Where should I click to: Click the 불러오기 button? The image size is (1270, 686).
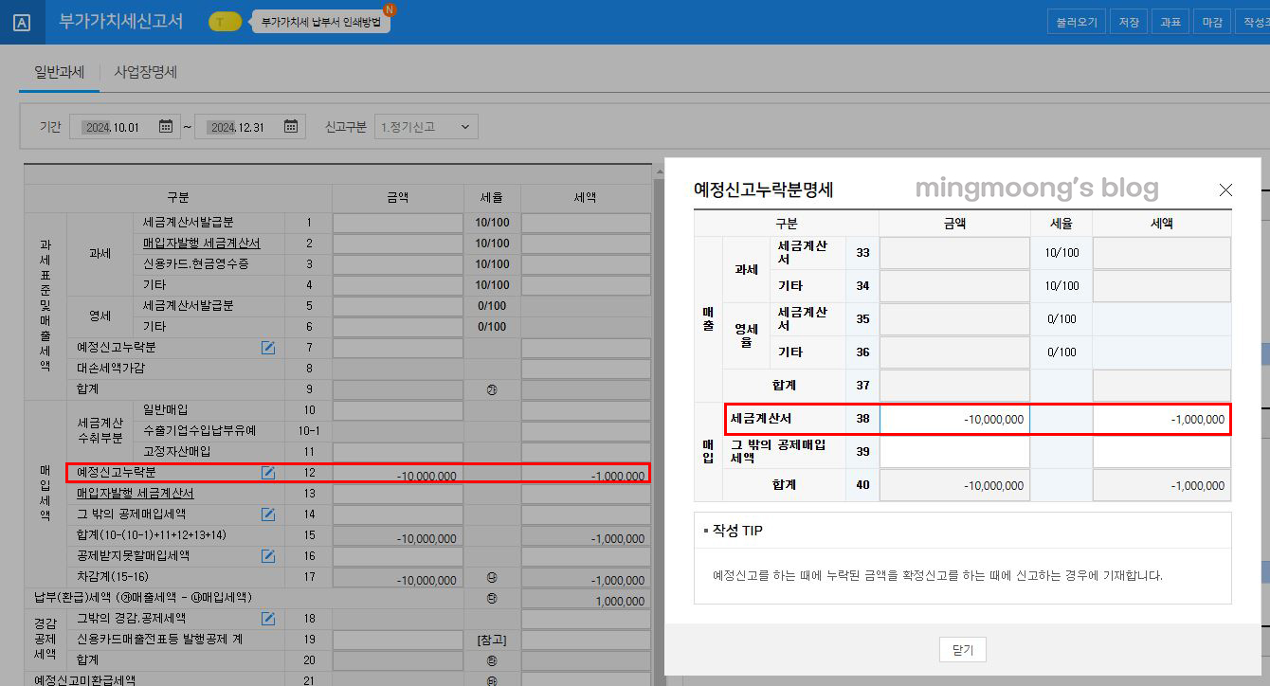click(x=1077, y=21)
